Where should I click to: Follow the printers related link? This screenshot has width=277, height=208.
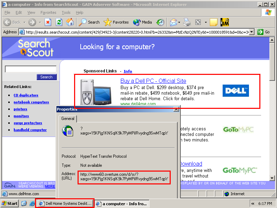(20, 109)
